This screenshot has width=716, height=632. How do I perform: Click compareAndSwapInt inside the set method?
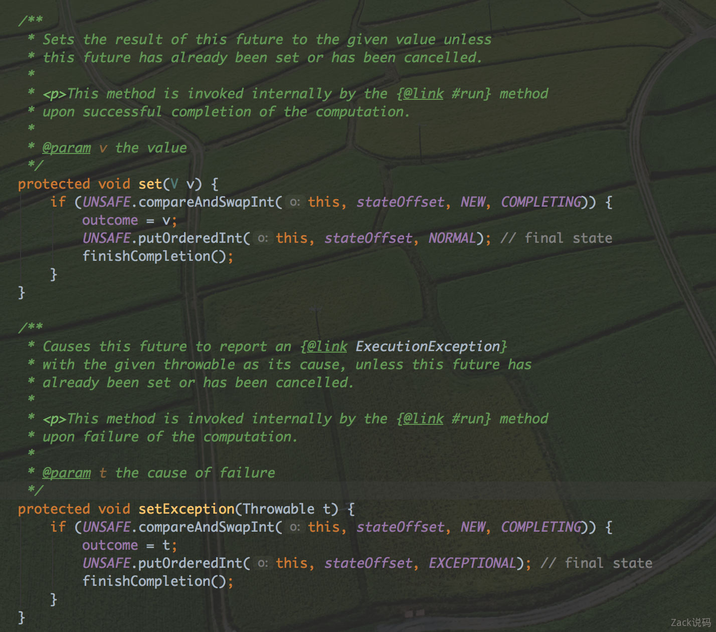[207, 202]
